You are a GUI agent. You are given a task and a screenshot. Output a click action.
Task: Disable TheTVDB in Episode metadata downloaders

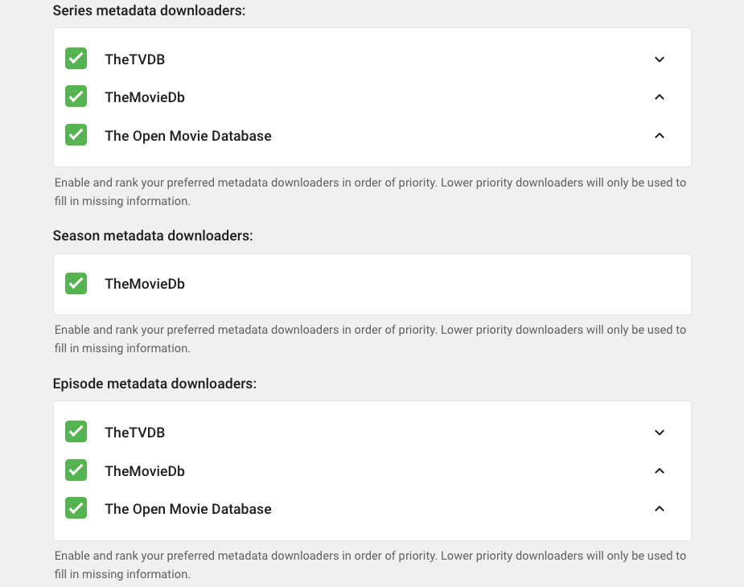coord(76,432)
